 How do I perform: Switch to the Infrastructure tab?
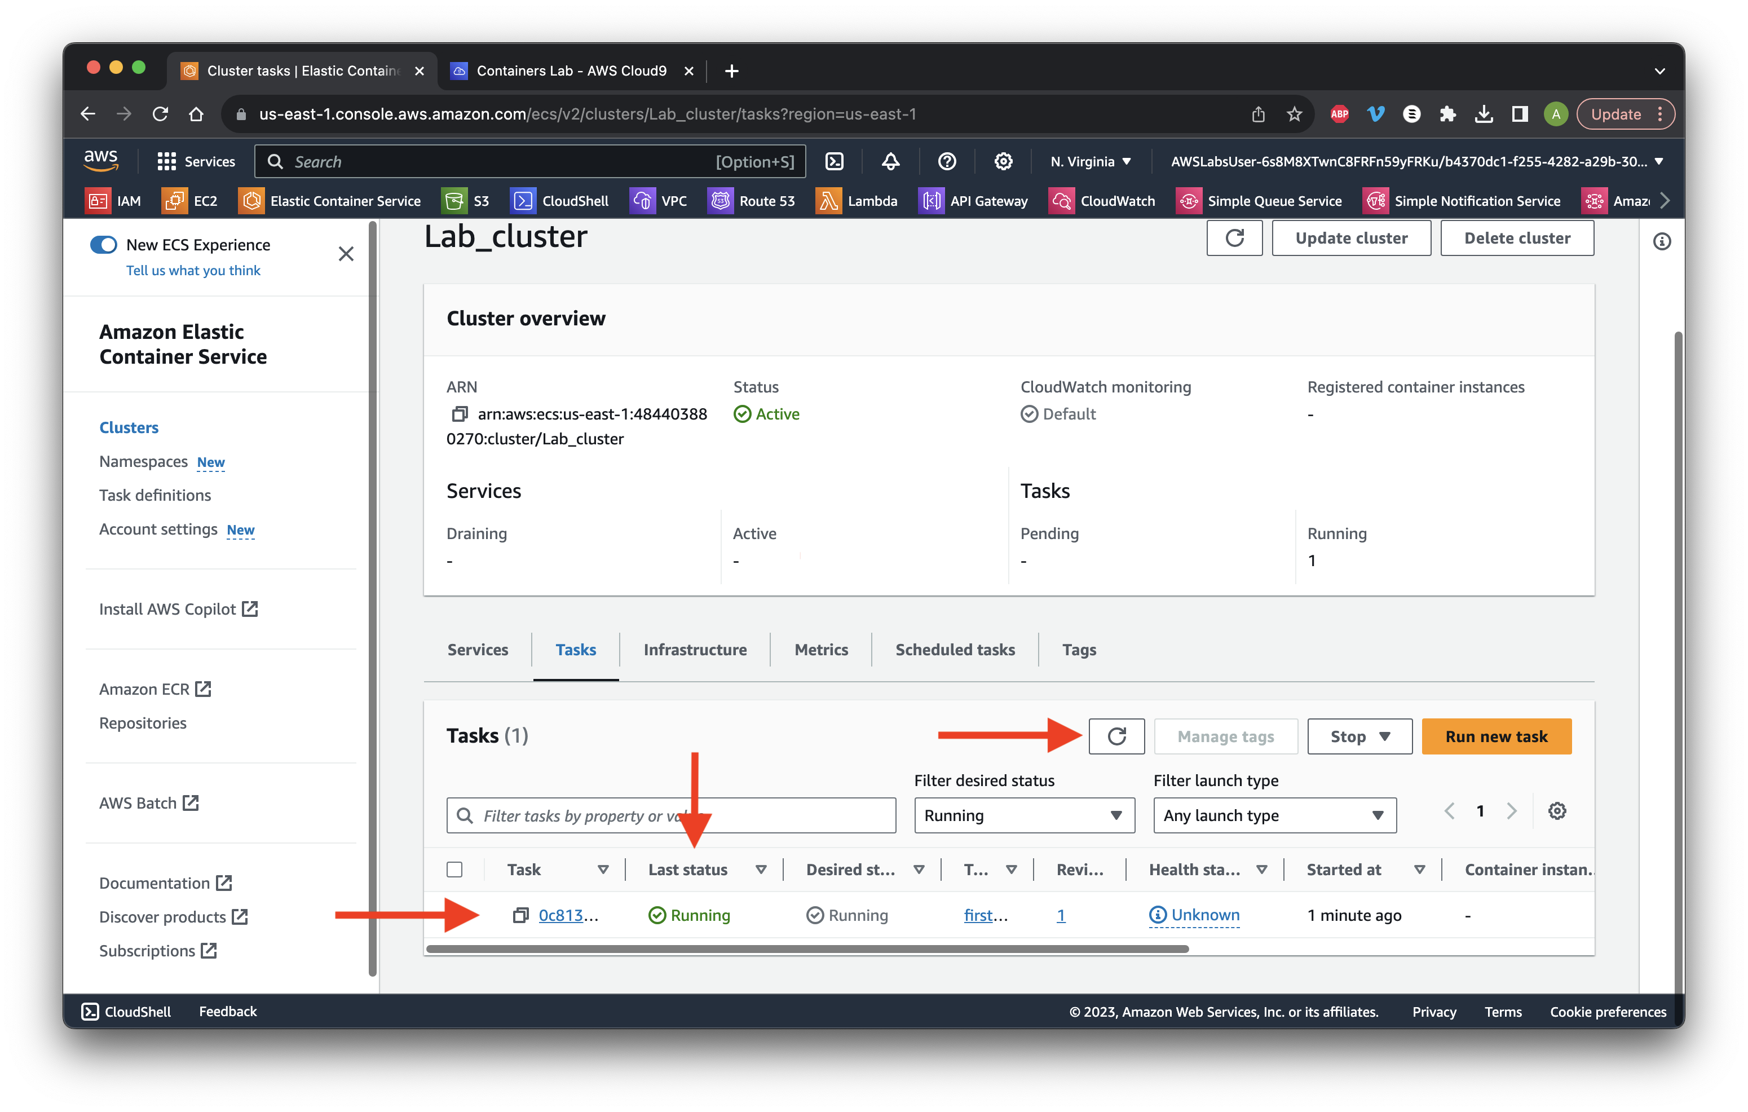[695, 650]
